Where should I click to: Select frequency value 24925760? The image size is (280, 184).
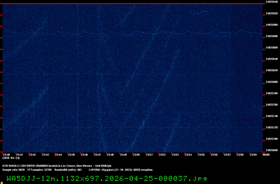(272, 104)
